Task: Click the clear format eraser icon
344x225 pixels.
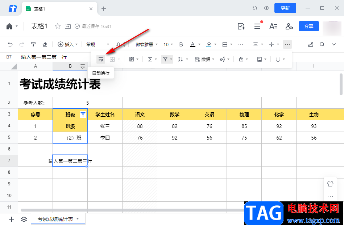Action: tap(45, 44)
